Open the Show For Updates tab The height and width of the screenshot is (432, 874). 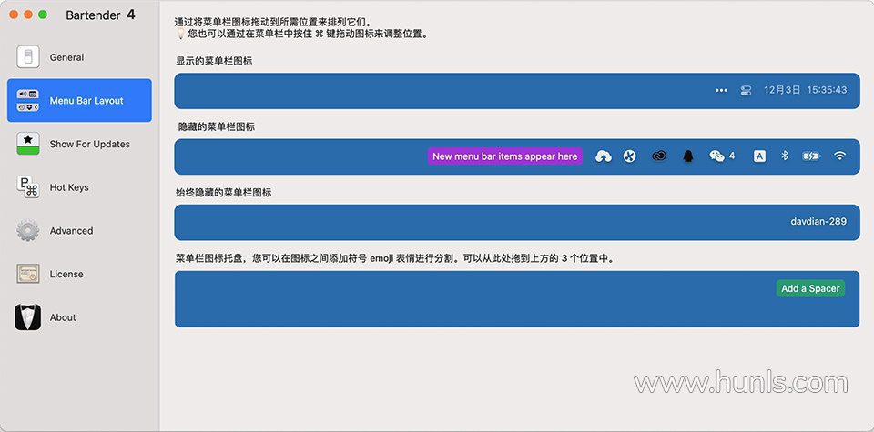(79, 144)
